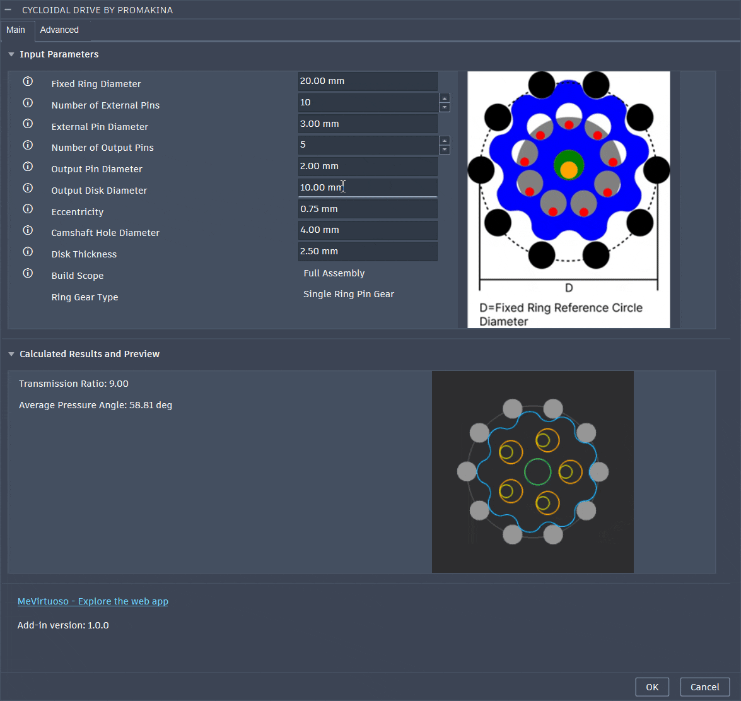Open the Ring Gear Type dropdown
The image size is (741, 701).
pos(349,294)
